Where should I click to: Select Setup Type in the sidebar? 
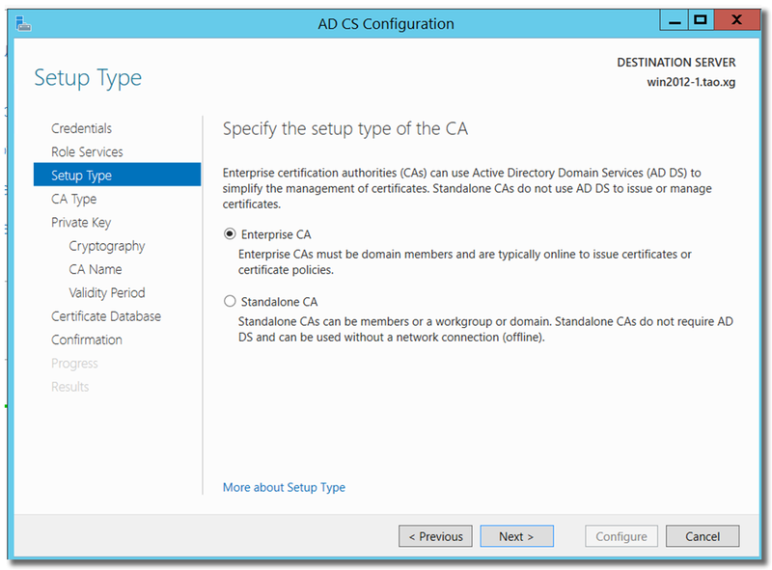(x=117, y=175)
